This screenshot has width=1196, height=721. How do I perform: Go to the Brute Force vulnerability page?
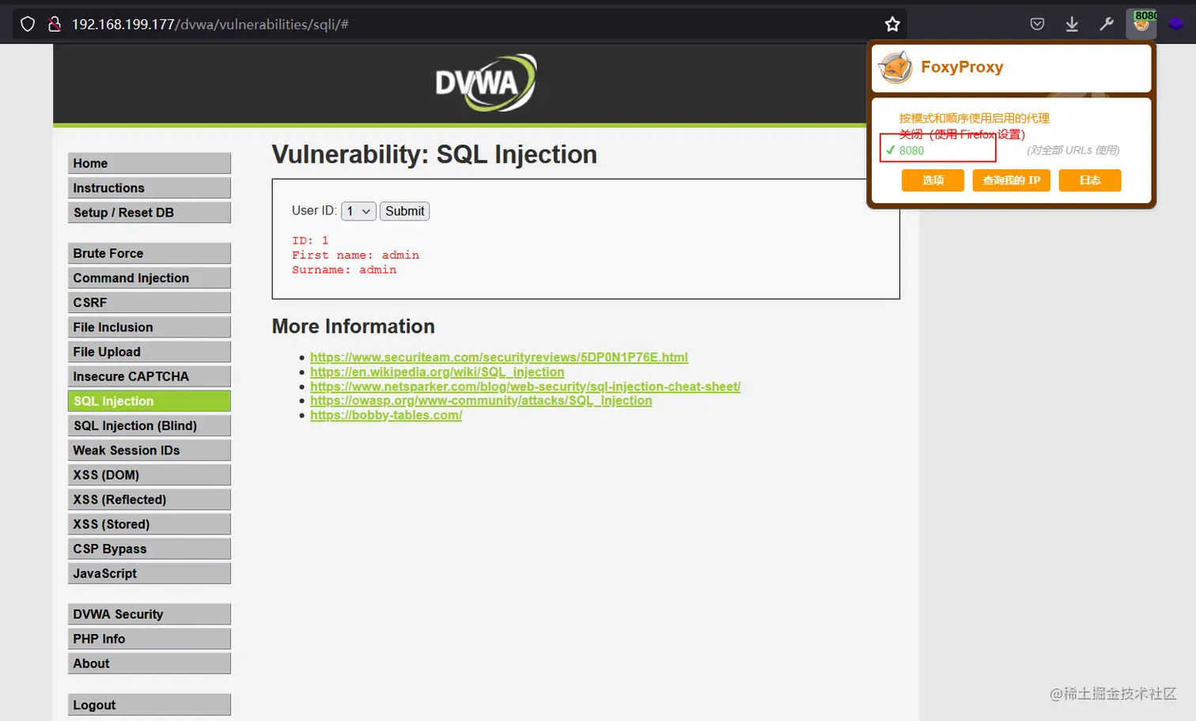pos(149,253)
